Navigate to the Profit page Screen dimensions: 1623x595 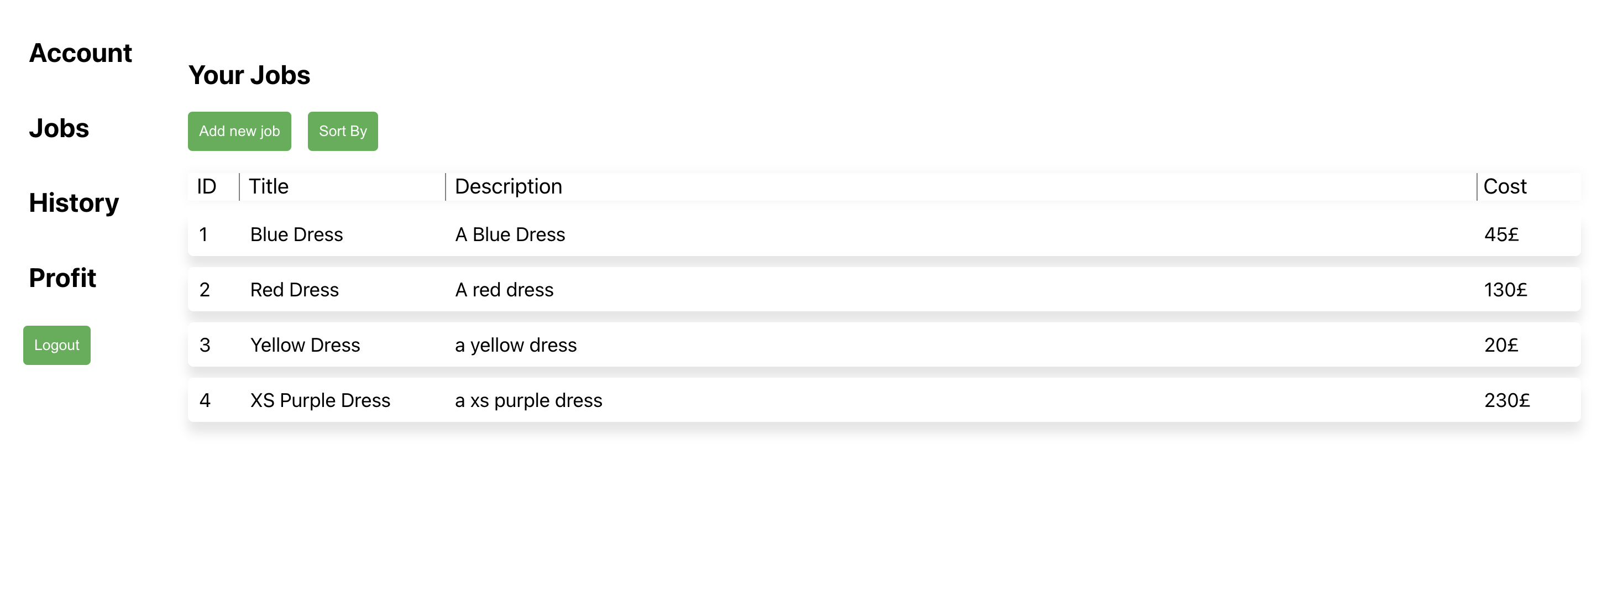point(62,278)
